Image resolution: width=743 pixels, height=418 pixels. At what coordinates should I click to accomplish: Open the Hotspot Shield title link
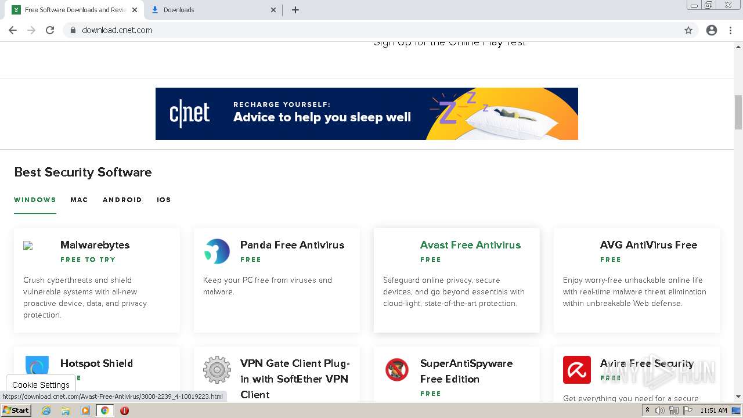(x=96, y=363)
